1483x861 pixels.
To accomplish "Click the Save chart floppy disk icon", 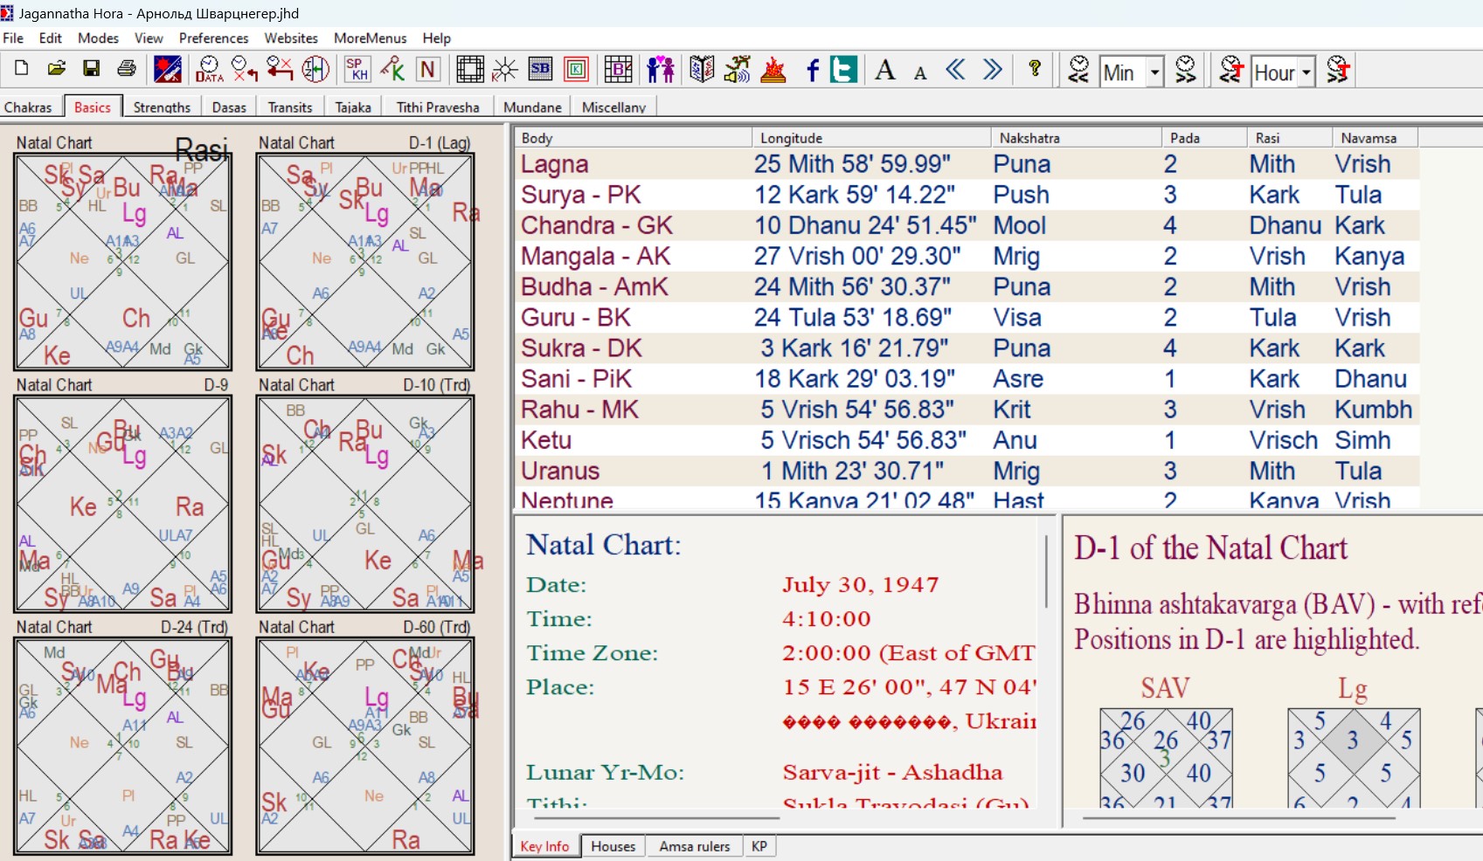I will [91, 69].
